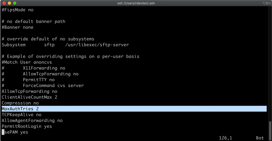The image size is (272, 141).
Task: Click the AllowAgentForwarding no line
Action: tap(32, 120)
